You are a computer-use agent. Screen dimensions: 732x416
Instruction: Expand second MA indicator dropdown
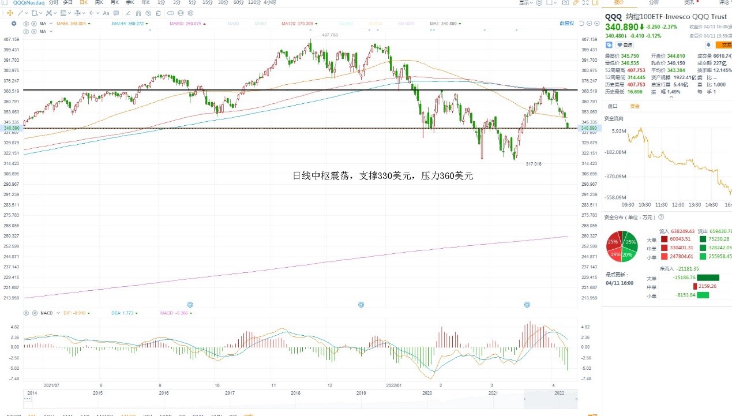pos(51,32)
